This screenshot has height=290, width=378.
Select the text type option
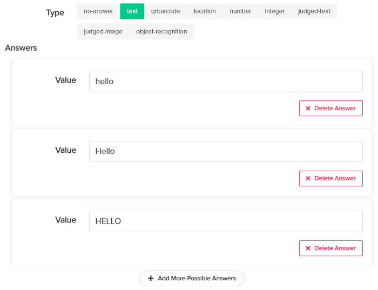point(132,11)
